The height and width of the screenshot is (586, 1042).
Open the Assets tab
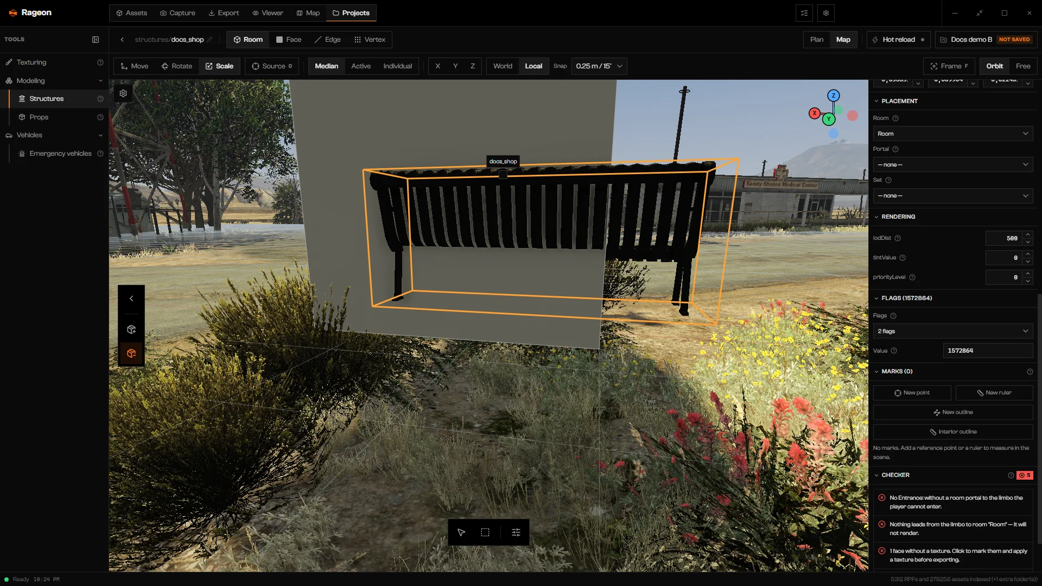pos(131,13)
